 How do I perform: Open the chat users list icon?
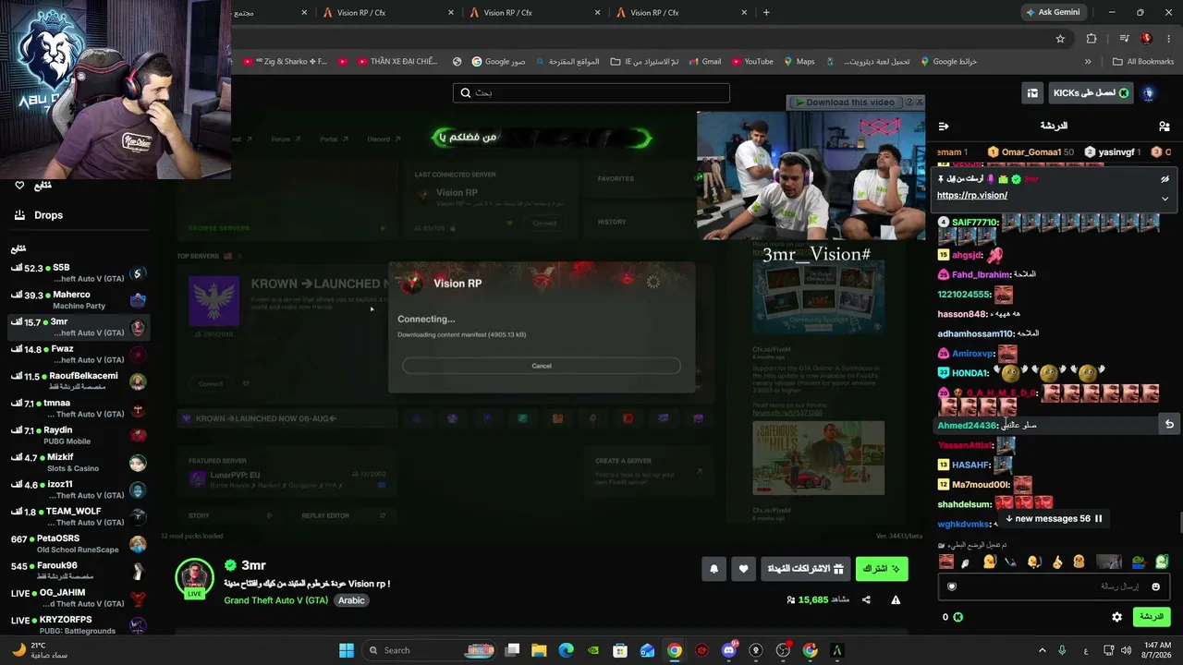(1164, 126)
